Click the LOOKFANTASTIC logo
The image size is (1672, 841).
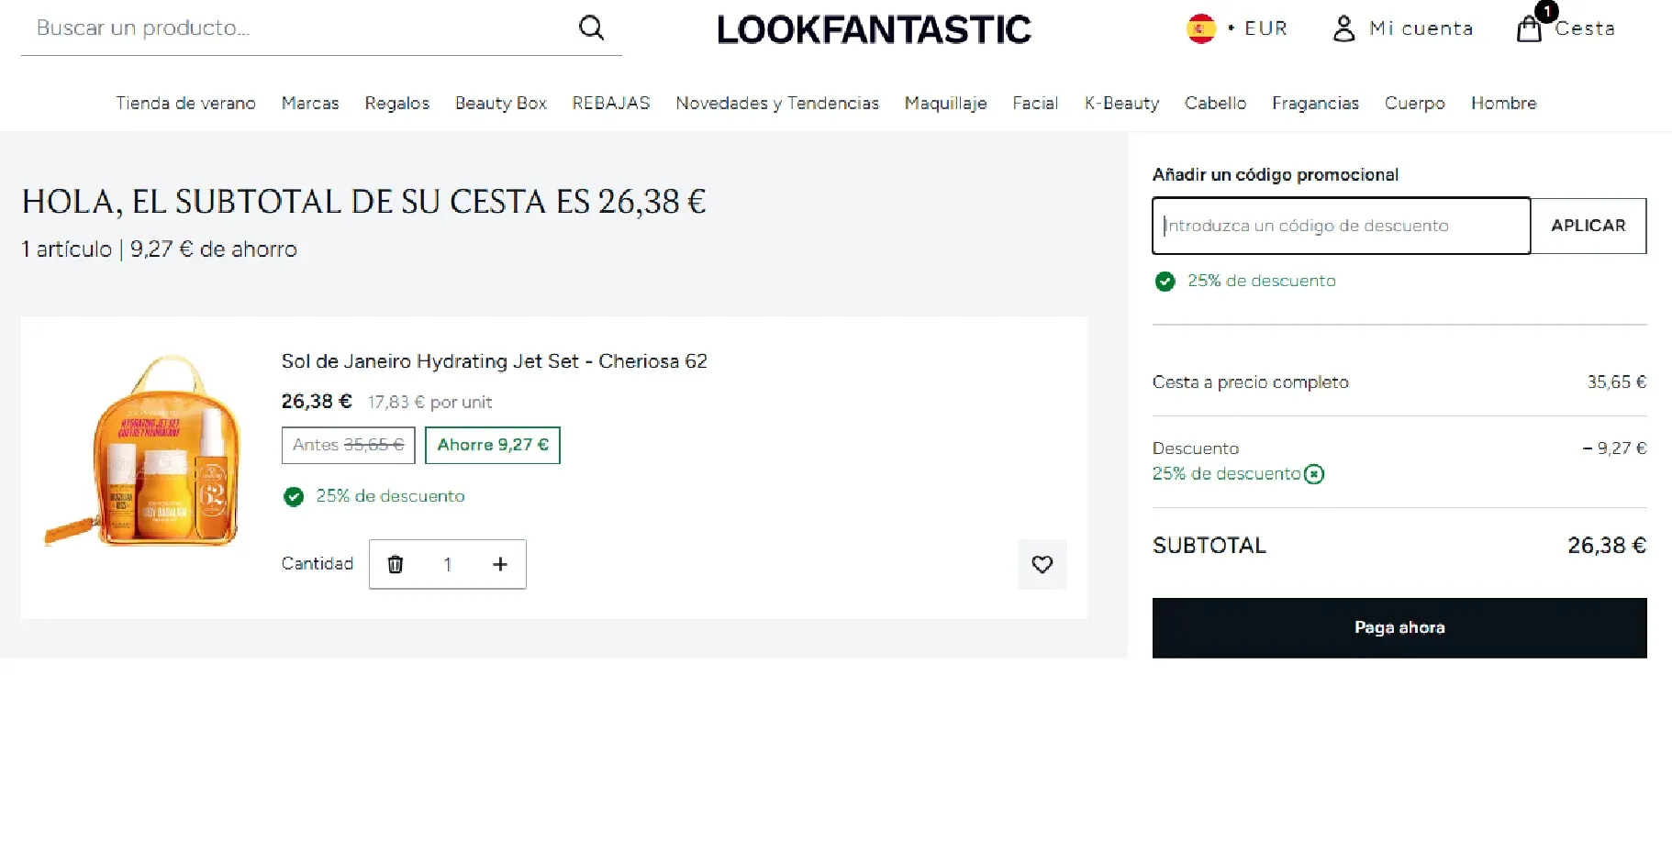(x=874, y=29)
